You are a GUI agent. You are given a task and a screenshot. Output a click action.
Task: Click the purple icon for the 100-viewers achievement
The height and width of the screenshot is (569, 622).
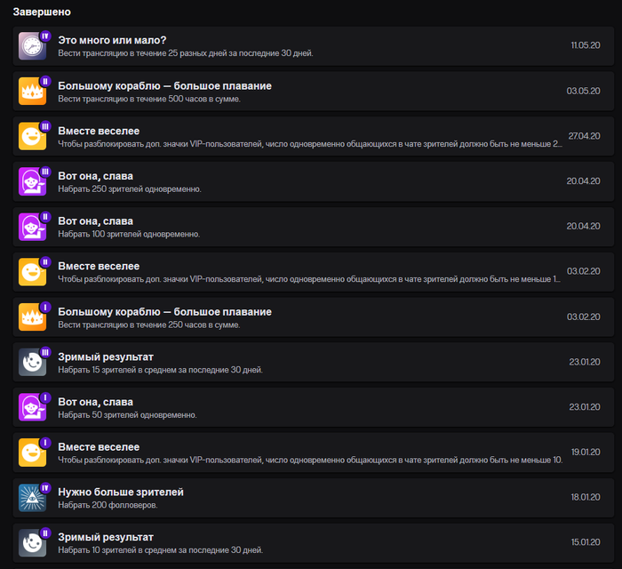coord(33,227)
